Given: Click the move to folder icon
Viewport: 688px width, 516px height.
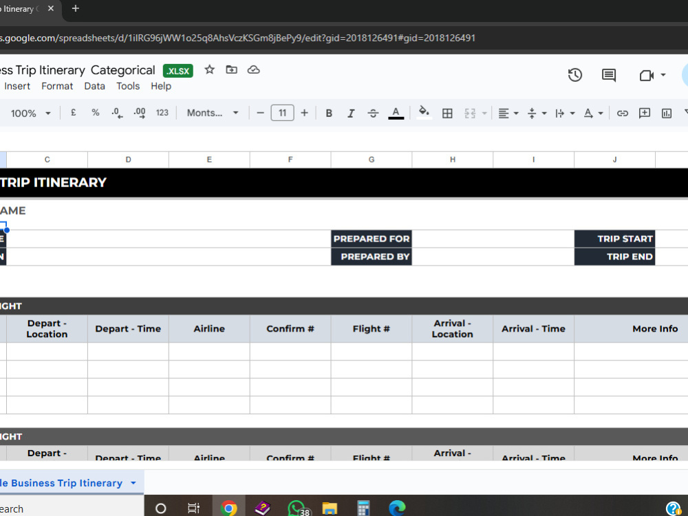Looking at the screenshot, I should 231,69.
